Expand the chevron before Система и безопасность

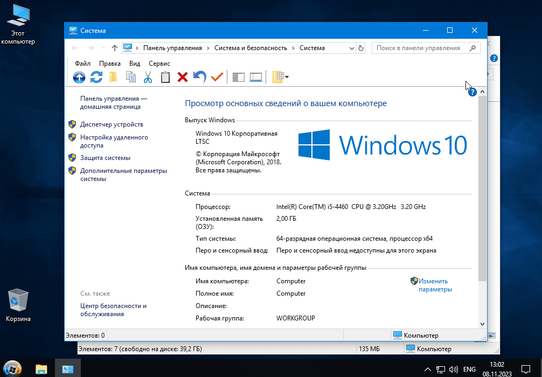[208, 48]
